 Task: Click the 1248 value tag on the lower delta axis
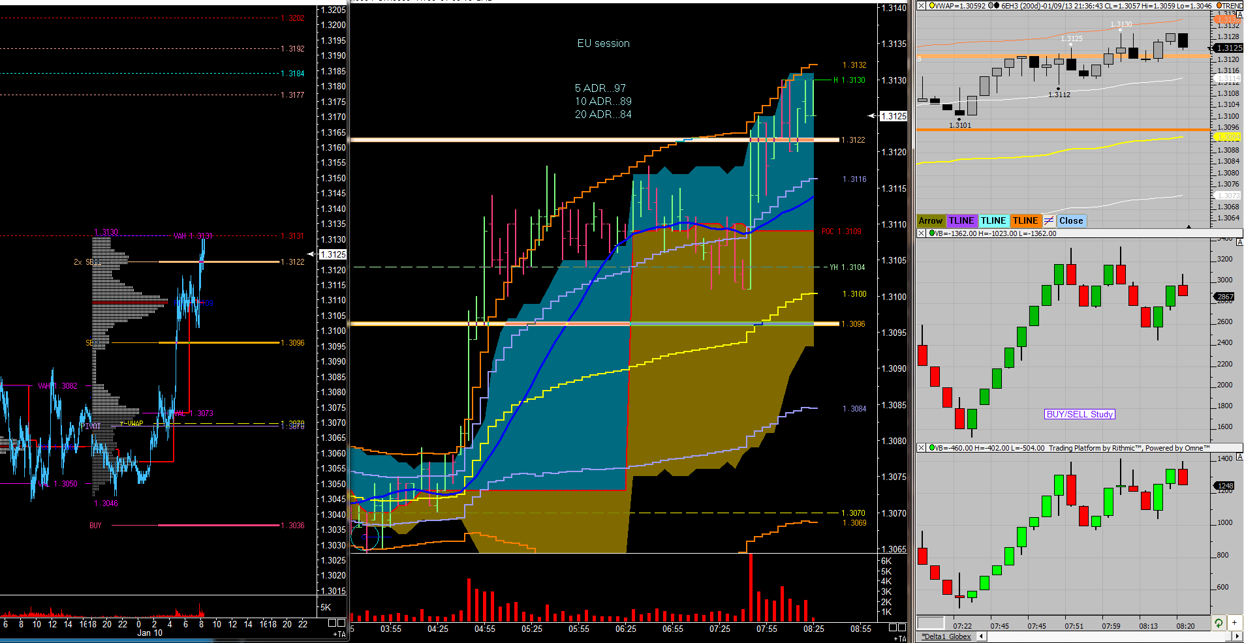(x=1225, y=486)
